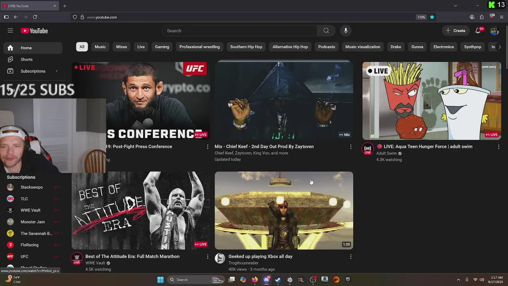Open the 110% zoom level indicator
This screenshot has height=286, width=508.
click(x=421, y=17)
